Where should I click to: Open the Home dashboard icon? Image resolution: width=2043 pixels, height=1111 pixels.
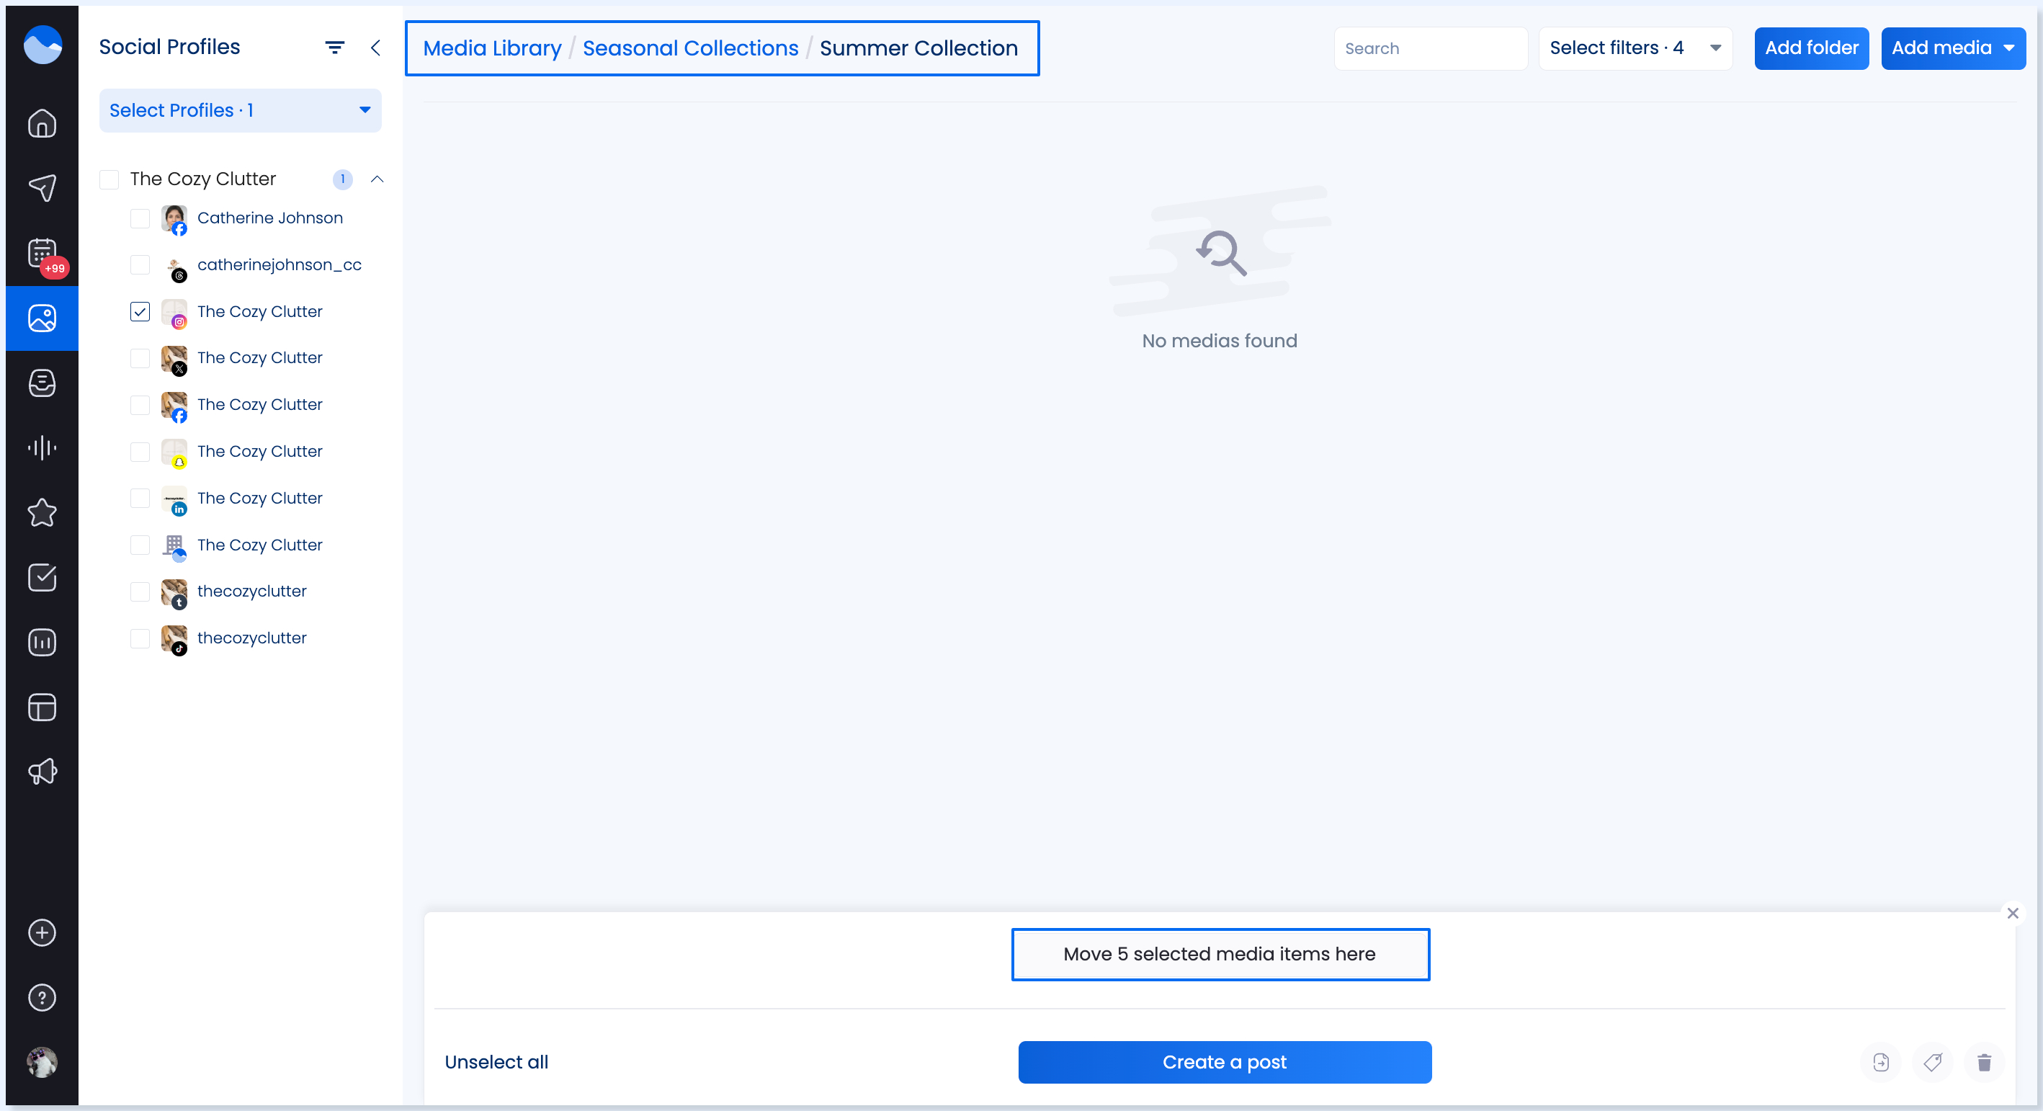42,123
